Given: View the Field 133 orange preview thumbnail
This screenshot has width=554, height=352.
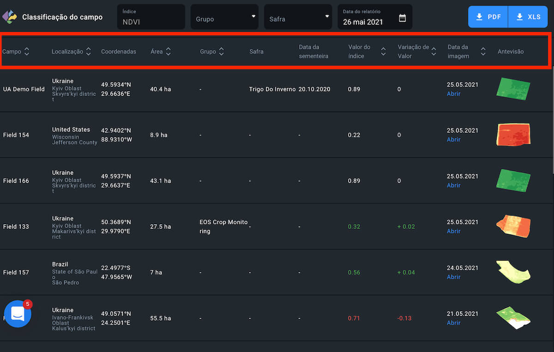Looking at the screenshot, I should 513,226.
